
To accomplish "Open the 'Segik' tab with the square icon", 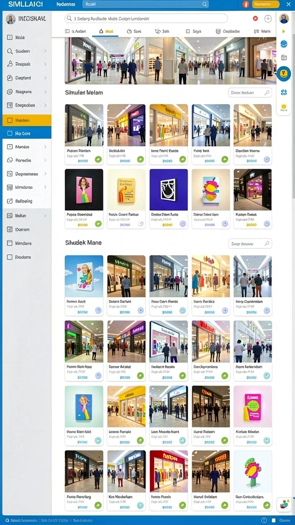I will point(193,31).
